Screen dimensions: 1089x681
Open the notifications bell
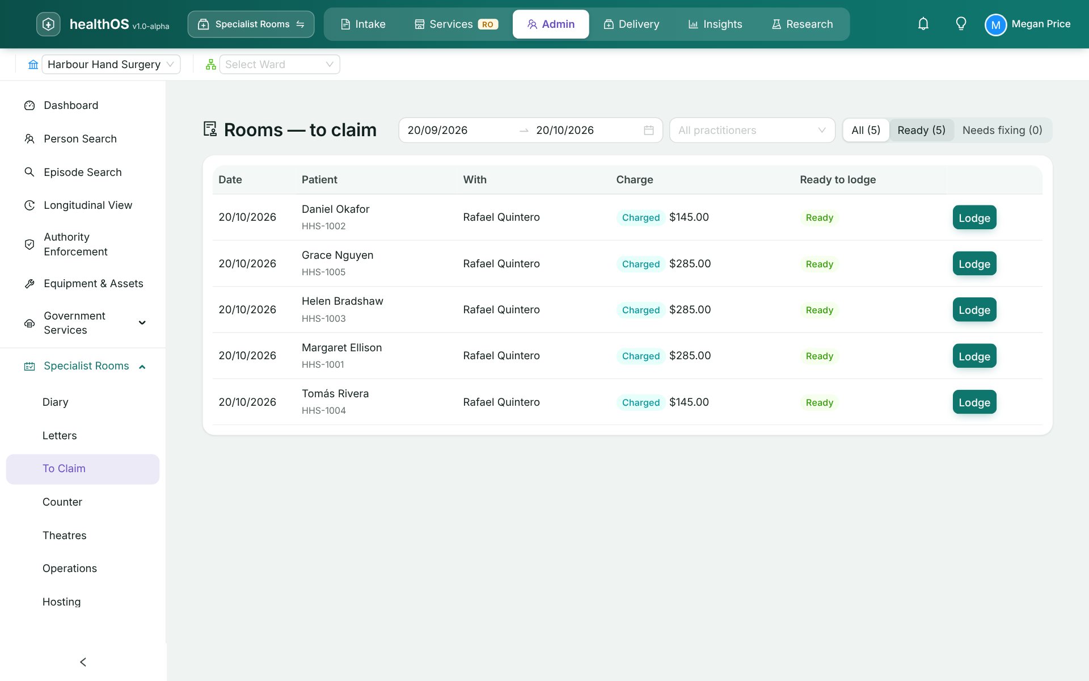pyautogui.click(x=923, y=24)
